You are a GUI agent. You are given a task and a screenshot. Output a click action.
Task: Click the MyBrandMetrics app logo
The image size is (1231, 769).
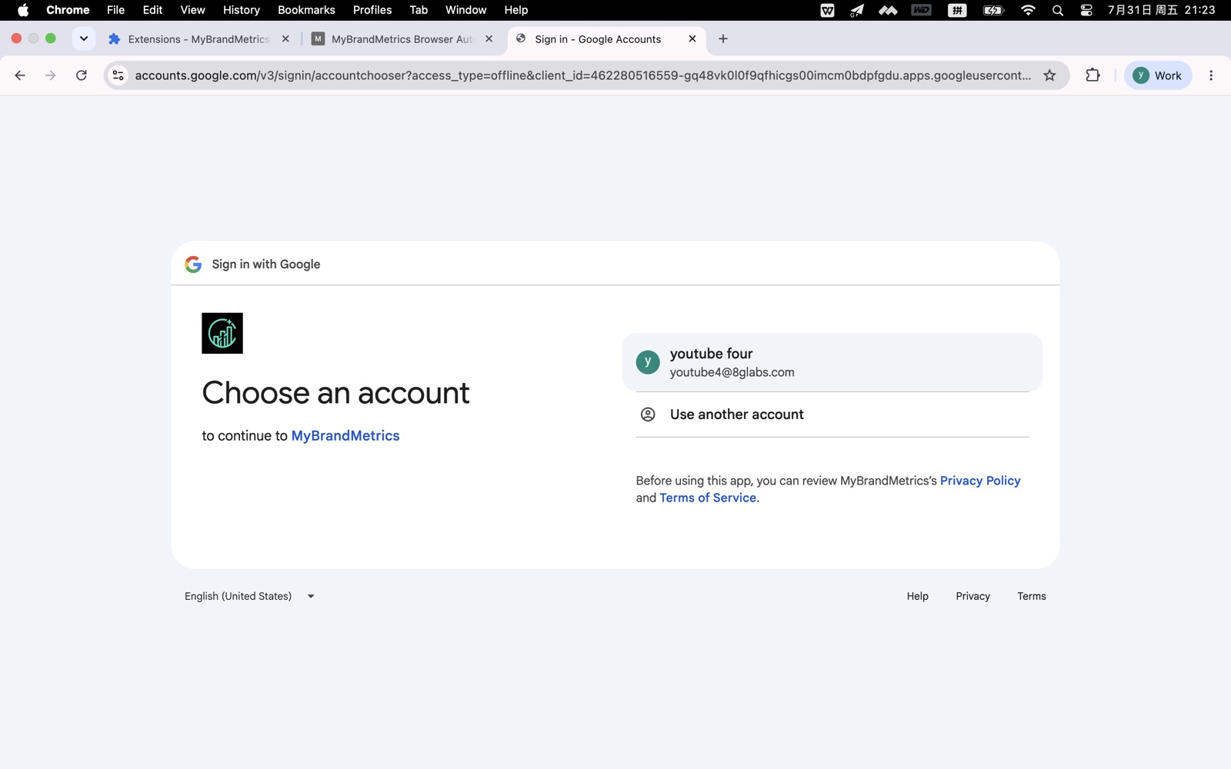click(222, 333)
